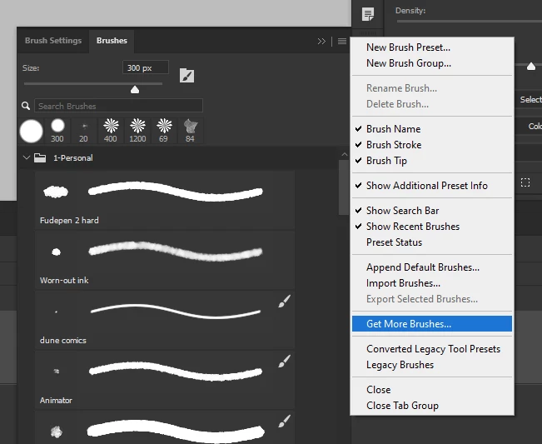Open the notes panel icon at top
This screenshot has width=542, height=444.
click(367, 14)
